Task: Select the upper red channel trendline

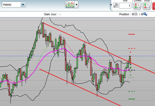Action: [x=99, y=48]
